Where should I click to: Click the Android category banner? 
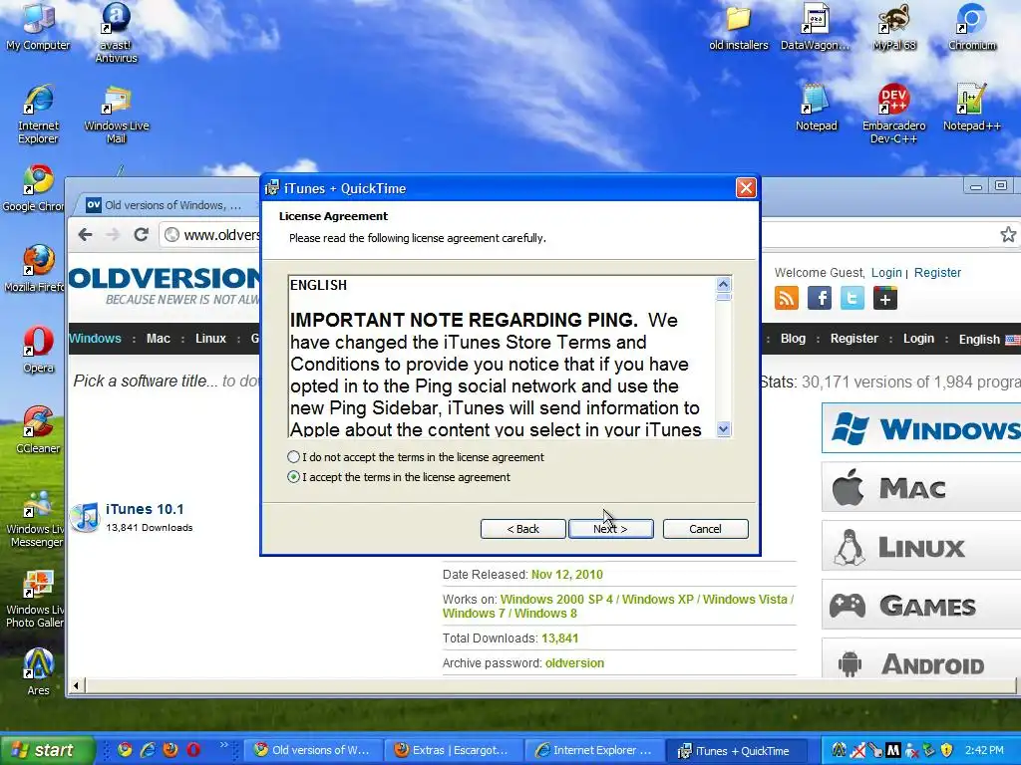[920, 659]
